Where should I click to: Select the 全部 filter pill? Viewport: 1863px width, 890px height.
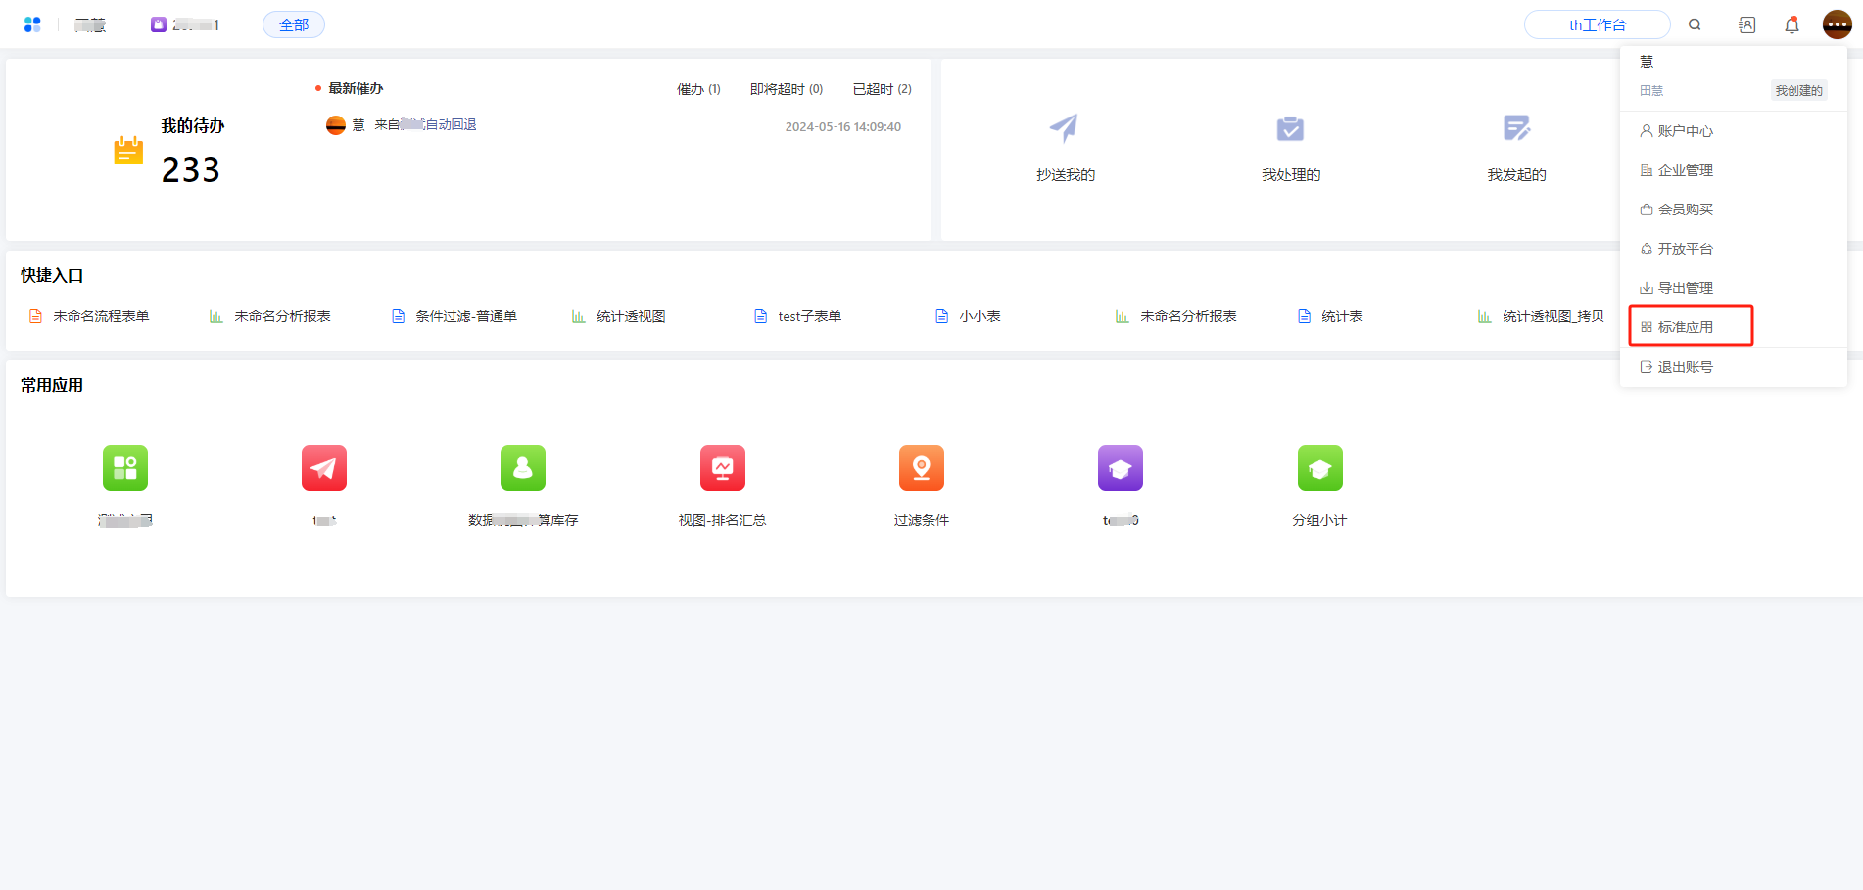[294, 24]
